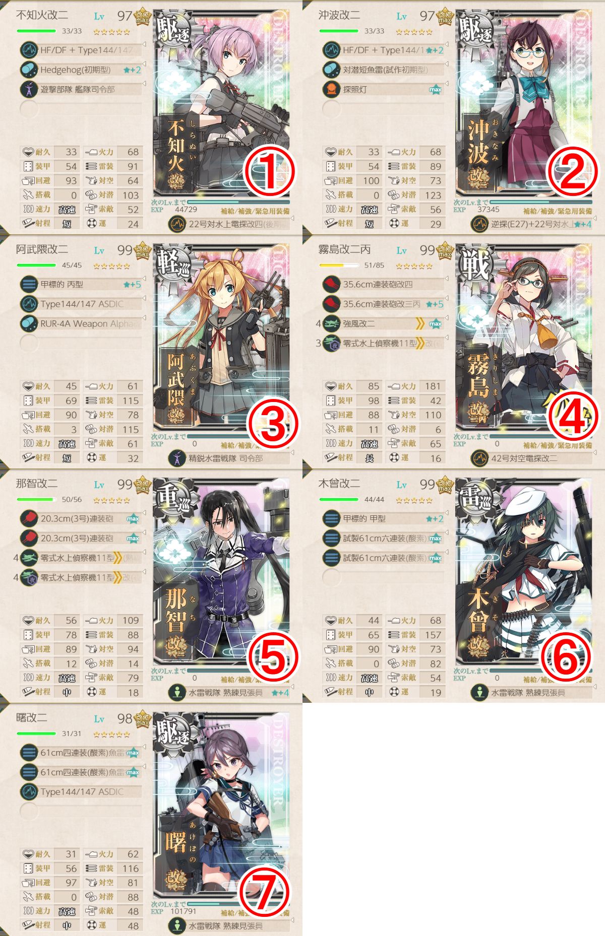
Task: Select the 探照灯 searchlight icon on 沖波改二
Action: (x=332, y=89)
